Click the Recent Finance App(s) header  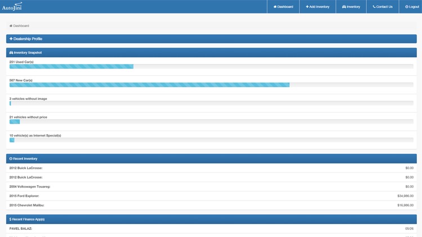pos(211,219)
